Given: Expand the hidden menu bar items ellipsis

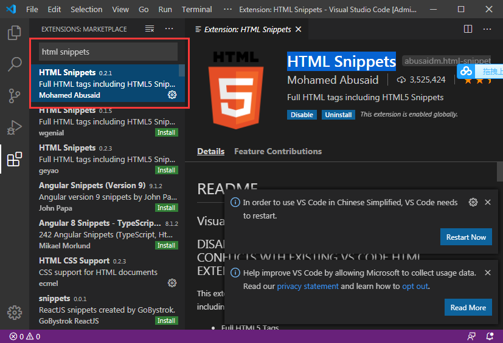Looking at the screenshot, I should 227,9.
